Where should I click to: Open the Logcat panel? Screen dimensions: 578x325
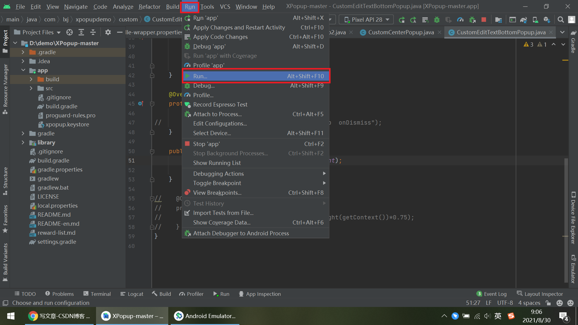click(x=132, y=294)
